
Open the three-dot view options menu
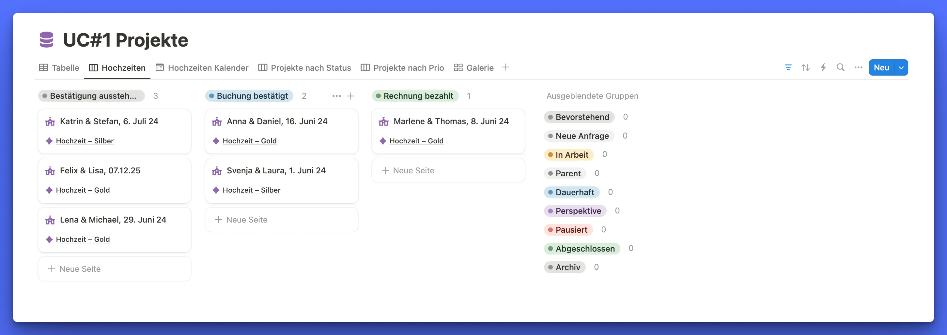(x=858, y=67)
